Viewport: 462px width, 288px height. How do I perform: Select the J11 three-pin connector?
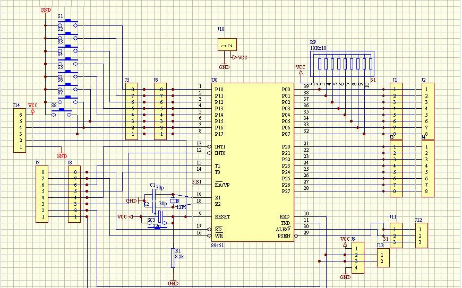pyautogui.click(x=396, y=235)
